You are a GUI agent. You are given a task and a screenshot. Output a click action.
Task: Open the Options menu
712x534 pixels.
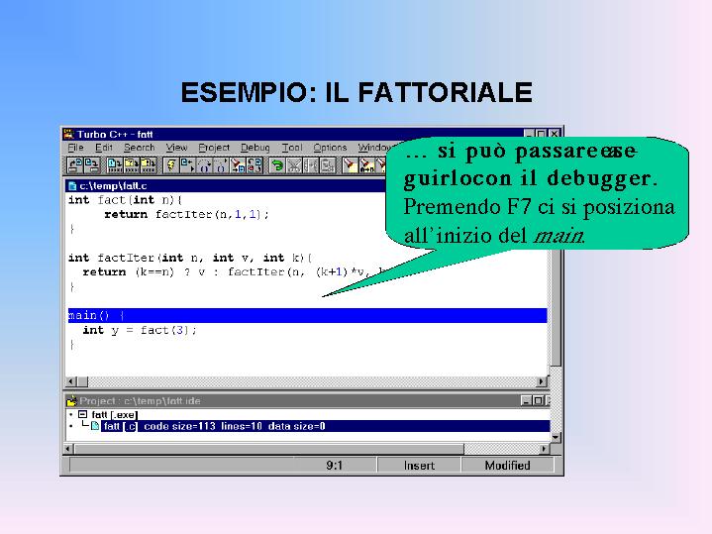point(330,148)
